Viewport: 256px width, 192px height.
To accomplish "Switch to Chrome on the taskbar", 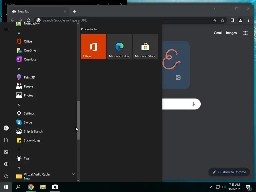I will [x=30, y=187].
